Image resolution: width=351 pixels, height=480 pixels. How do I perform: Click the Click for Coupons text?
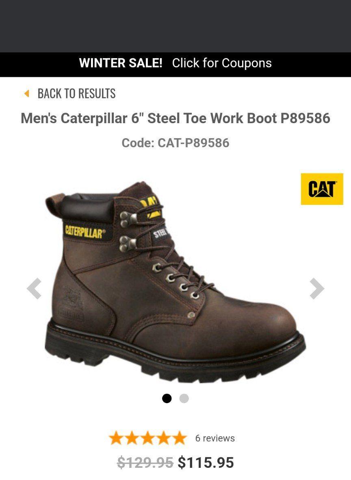point(222,63)
